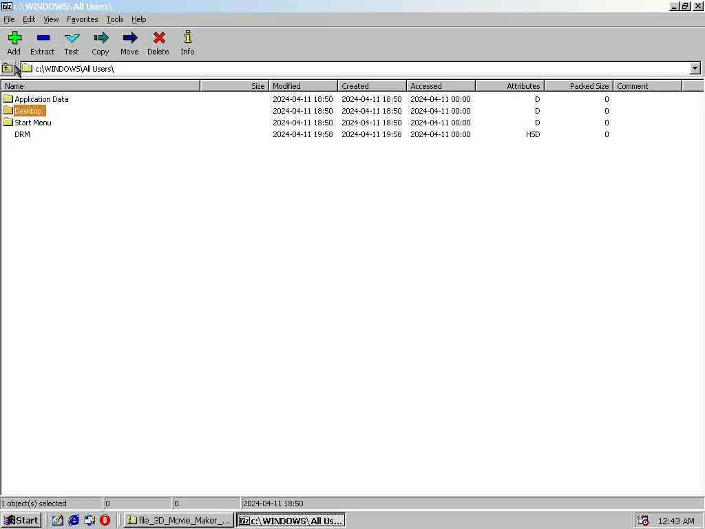This screenshot has width=705, height=529.
Task: Expand the address path dropdown arrow
Action: [695, 68]
